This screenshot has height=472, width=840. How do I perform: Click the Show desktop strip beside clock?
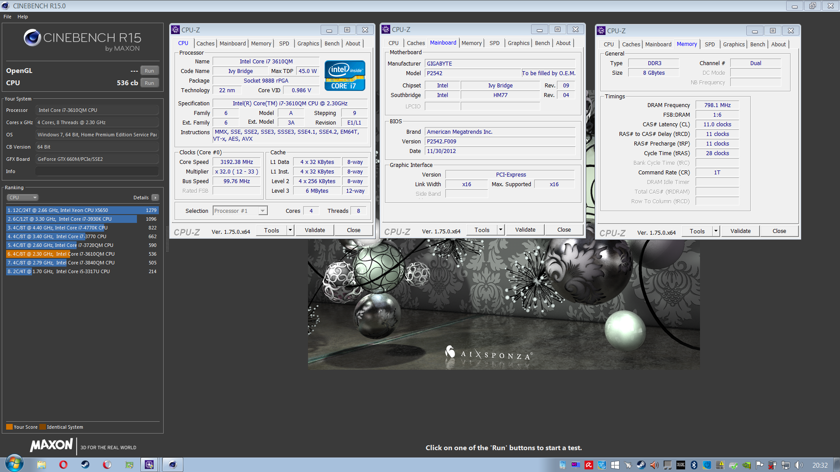[836, 465]
